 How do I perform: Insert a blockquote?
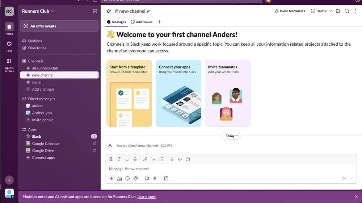click(171, 159)
